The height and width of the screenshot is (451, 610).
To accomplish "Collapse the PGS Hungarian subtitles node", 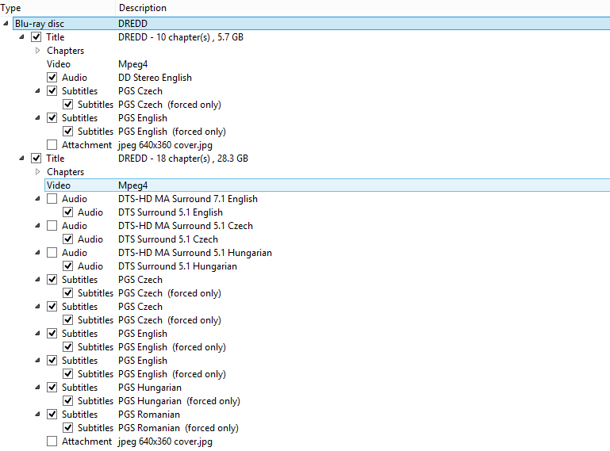I will pyautogui.click(x=37, y=388).
